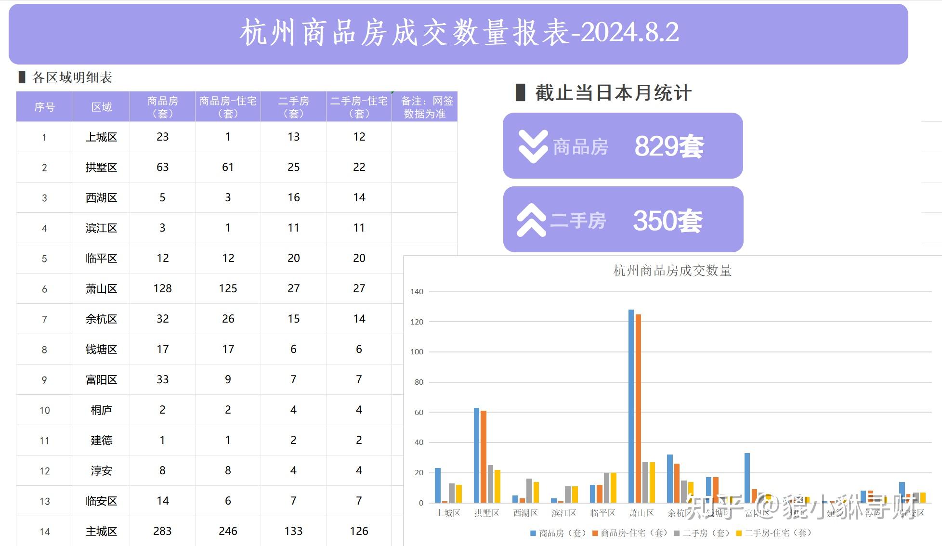Click 西湖区 二手房 value 16
Viewport: 942px width, 546px height.
293,197
